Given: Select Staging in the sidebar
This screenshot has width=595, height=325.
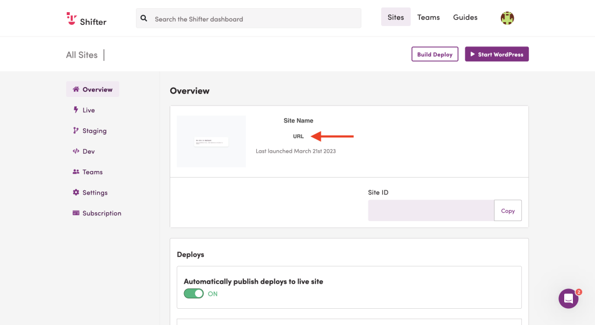Looking at the screenshot, I should point(89,131).
